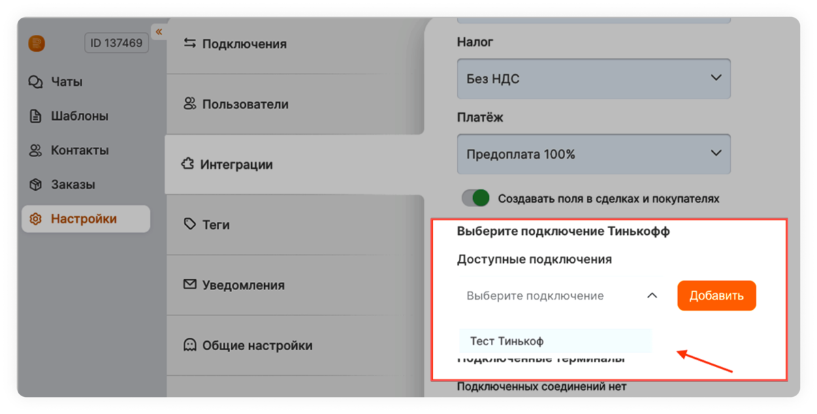Click the Общие настройки ghost icon
The image size is (817, 414).
click(x=190, y=345)
